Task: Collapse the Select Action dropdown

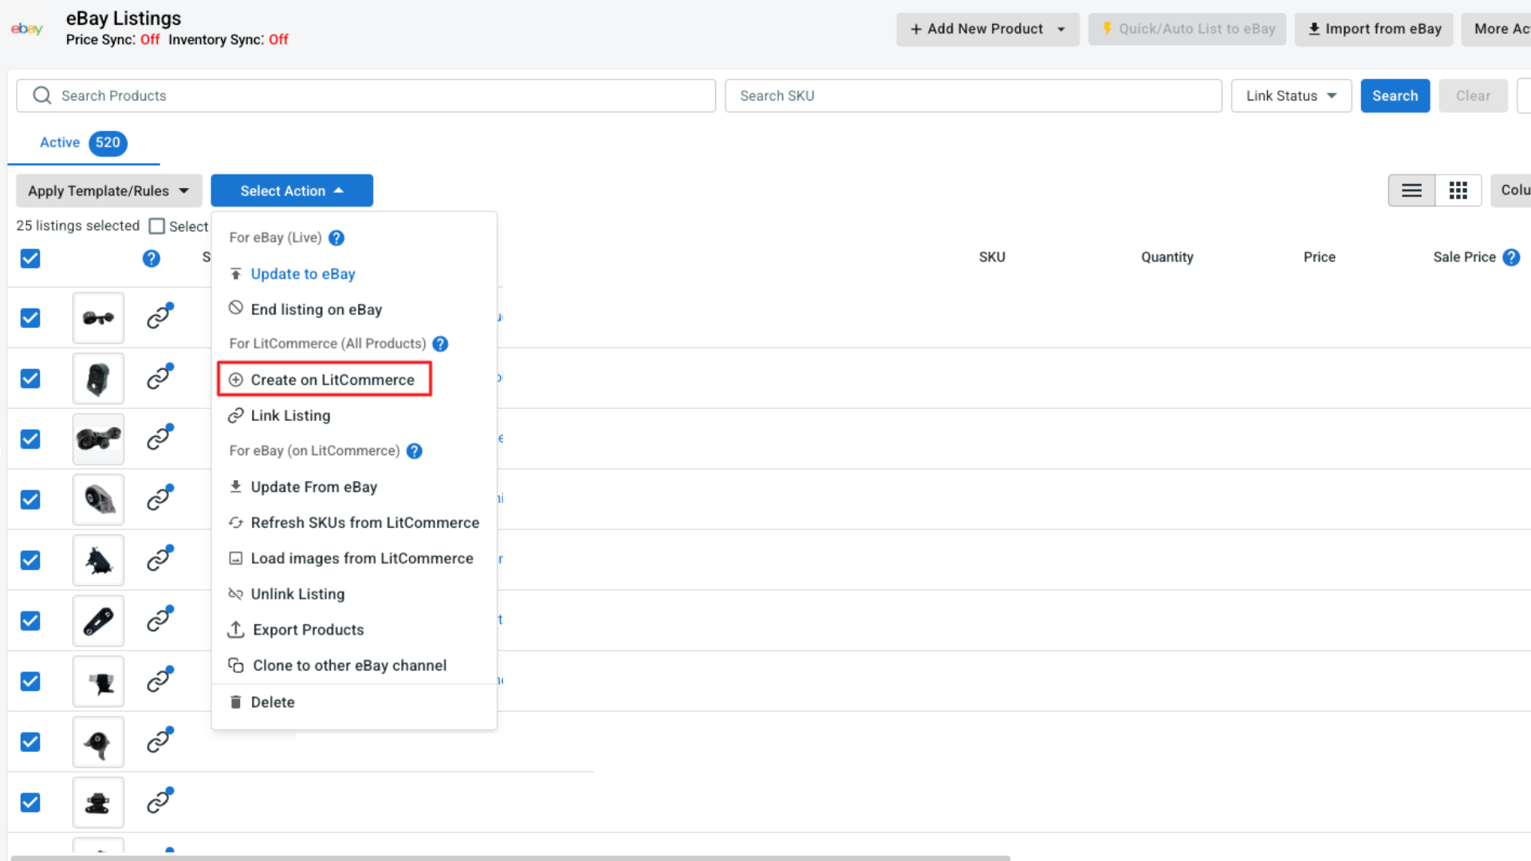Action: pyautogui.click(x=292, y=191)
